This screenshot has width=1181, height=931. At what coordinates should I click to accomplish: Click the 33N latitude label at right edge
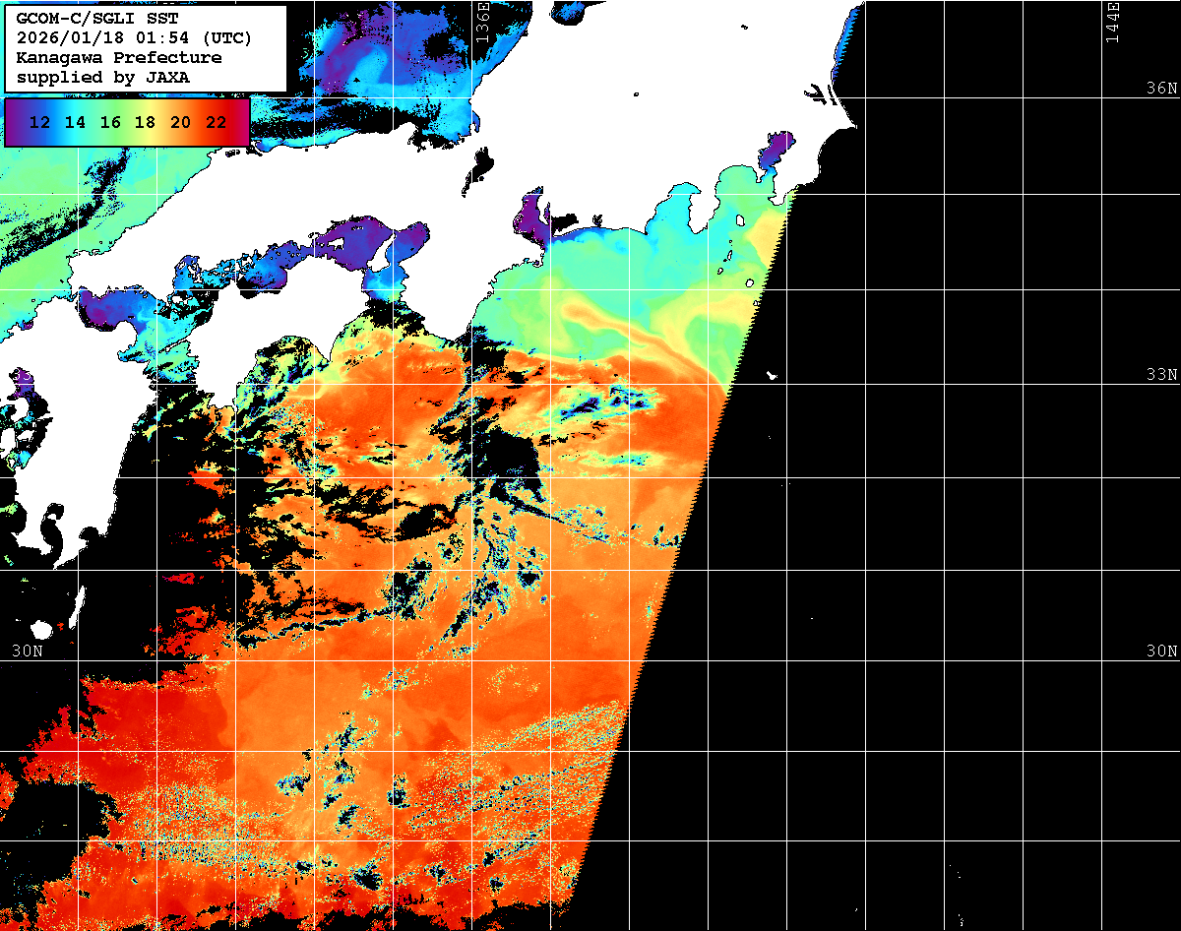pos(1161,375)
